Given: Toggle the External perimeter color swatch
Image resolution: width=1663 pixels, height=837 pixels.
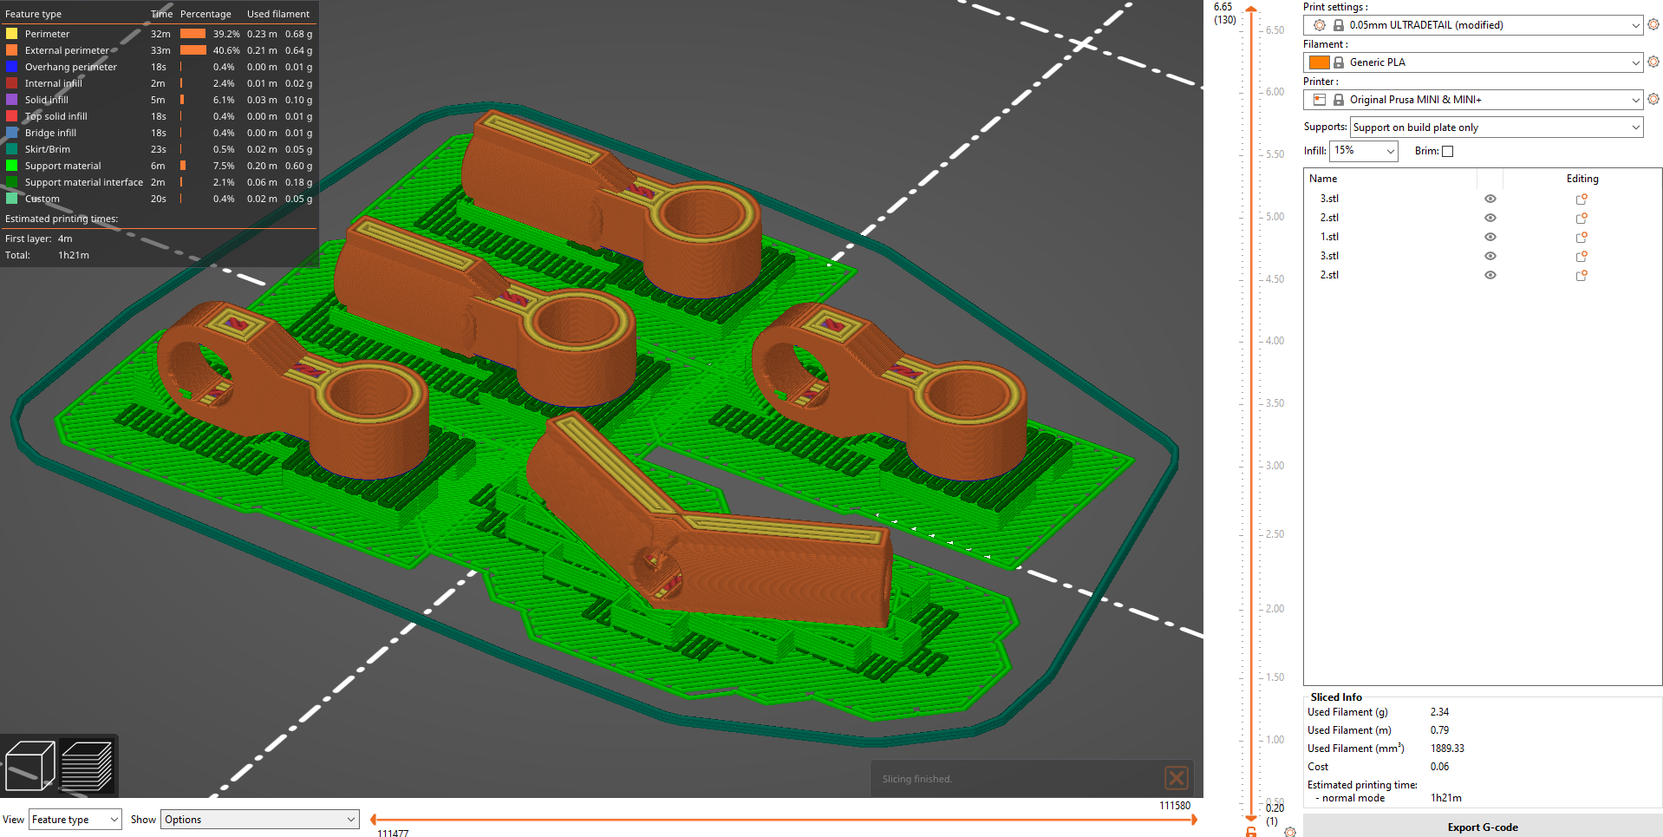Looking at the screenshot, I should coord(12,50).
